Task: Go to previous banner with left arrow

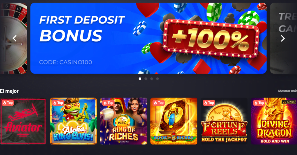Action: 15,39
